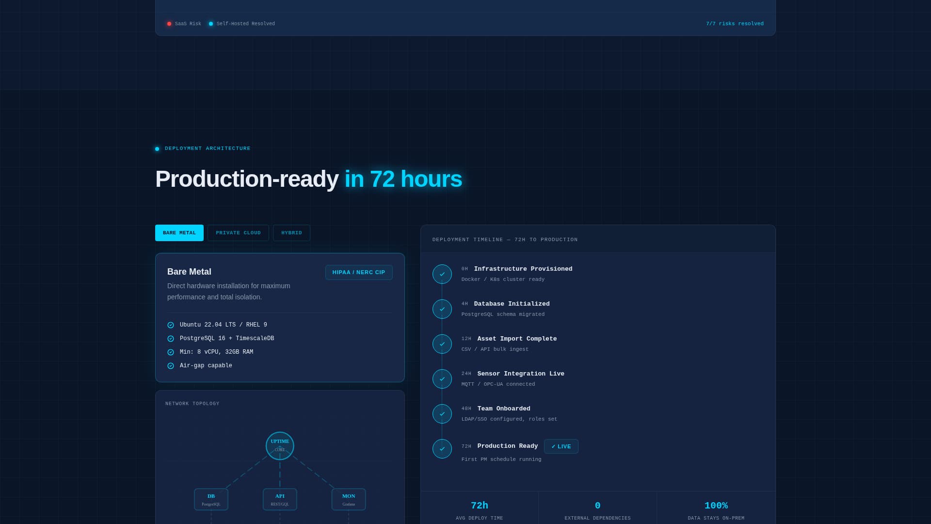This screenshot has height=524, width=931.
Task: Click the HIPAA / NERC CIP badge
Action: (x=359, y=272)
